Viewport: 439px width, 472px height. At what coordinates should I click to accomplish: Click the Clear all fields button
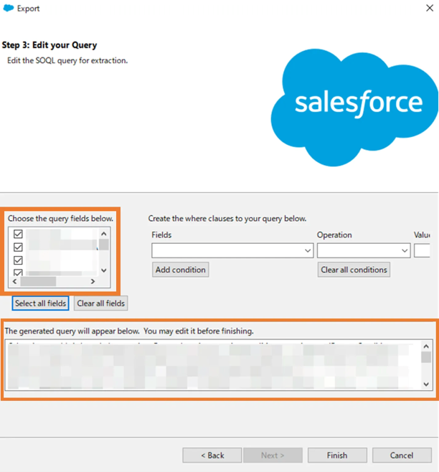tap(101, 303)
